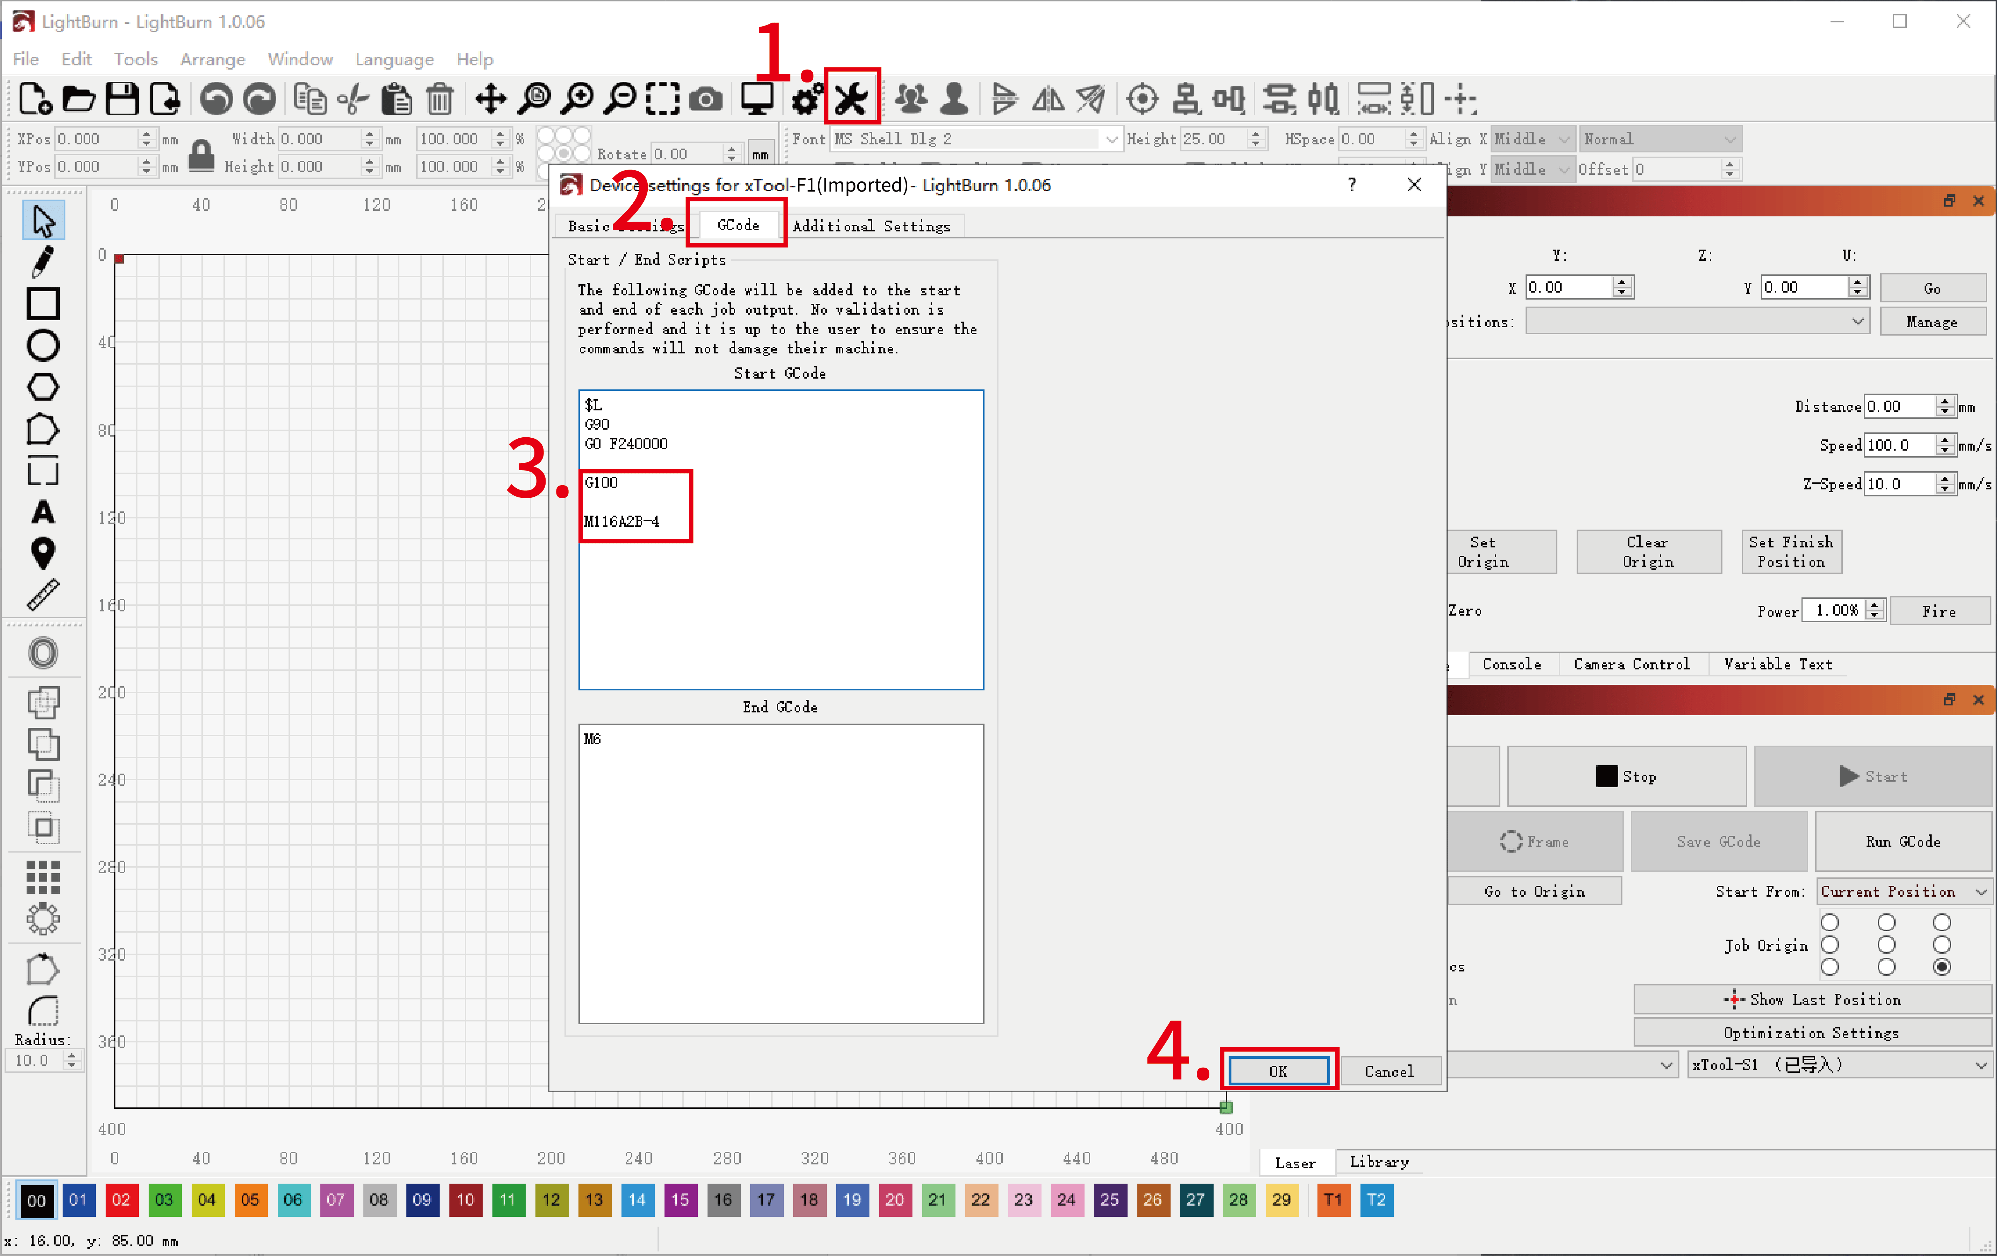Click the Run GCode button
Viewport: 1997px width, 1256px height.
coord(1903,841)
